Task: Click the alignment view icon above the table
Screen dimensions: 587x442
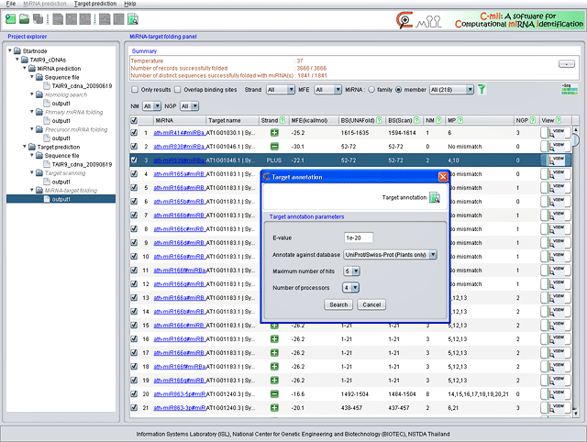Action: pos(570,90)
